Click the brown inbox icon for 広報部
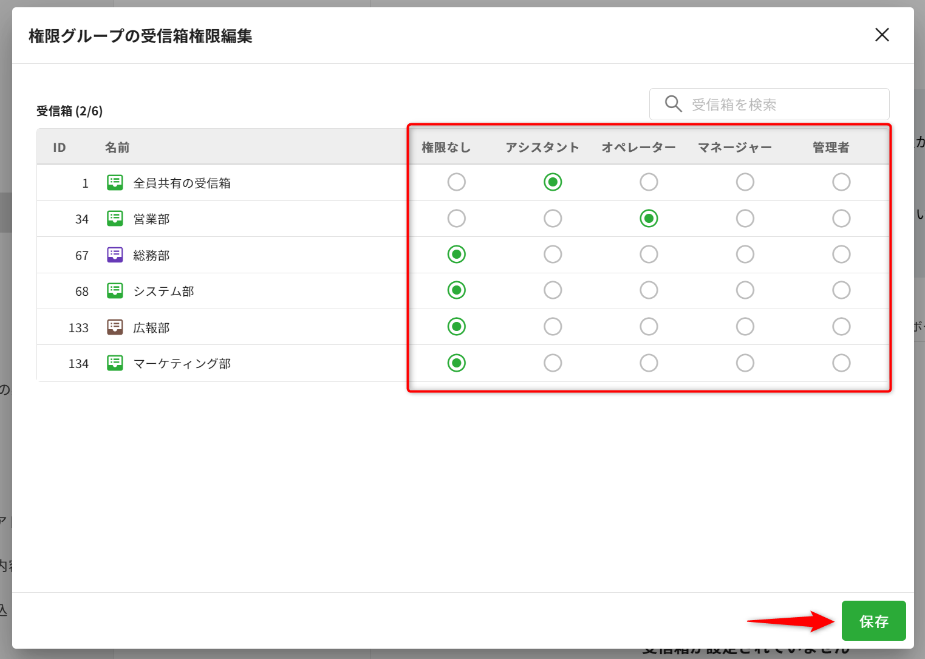This screenshot has height=659, width=925. pos(115,327)
